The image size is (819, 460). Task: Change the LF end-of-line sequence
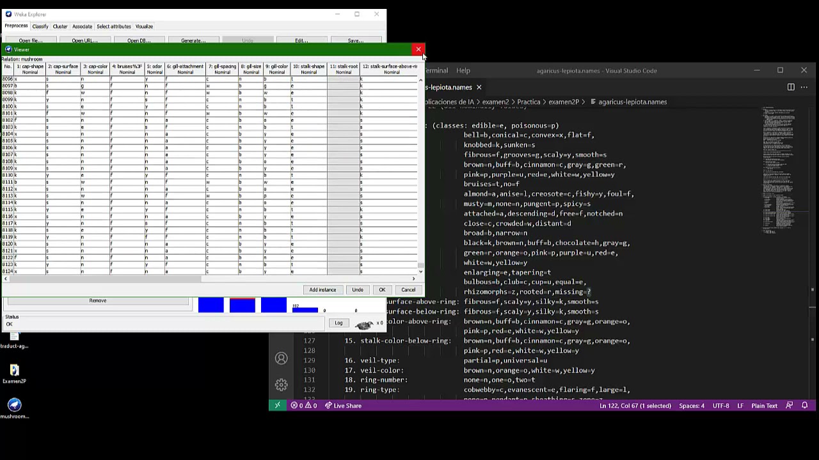(x=740, y=406)
